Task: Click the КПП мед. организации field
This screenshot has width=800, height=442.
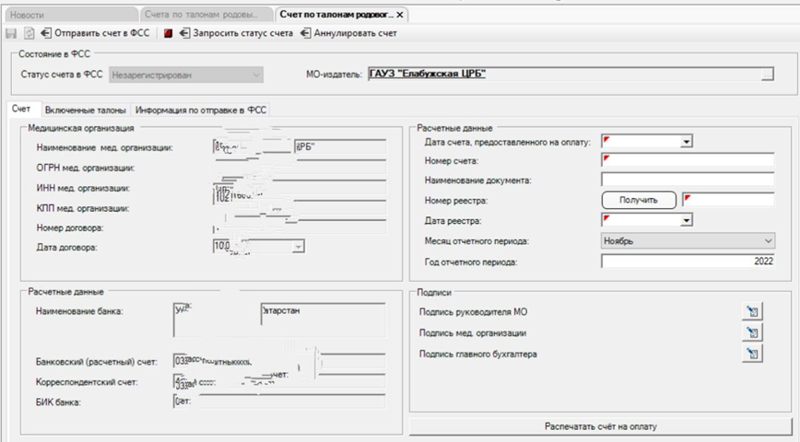Action: tap(299, 208)
